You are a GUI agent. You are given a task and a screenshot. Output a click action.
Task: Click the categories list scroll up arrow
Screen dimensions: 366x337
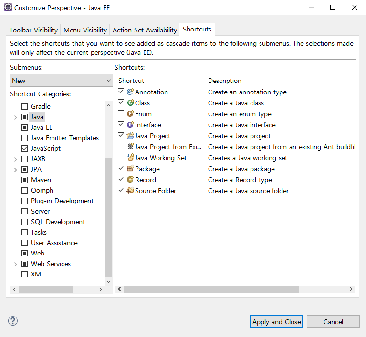point(108,105)
